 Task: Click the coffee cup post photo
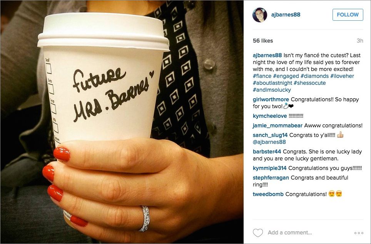coord(122,122)
